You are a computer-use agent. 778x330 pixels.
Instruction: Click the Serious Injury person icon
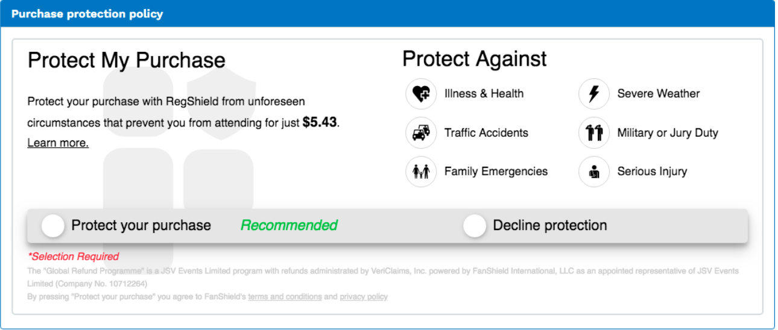pos(593,172)
